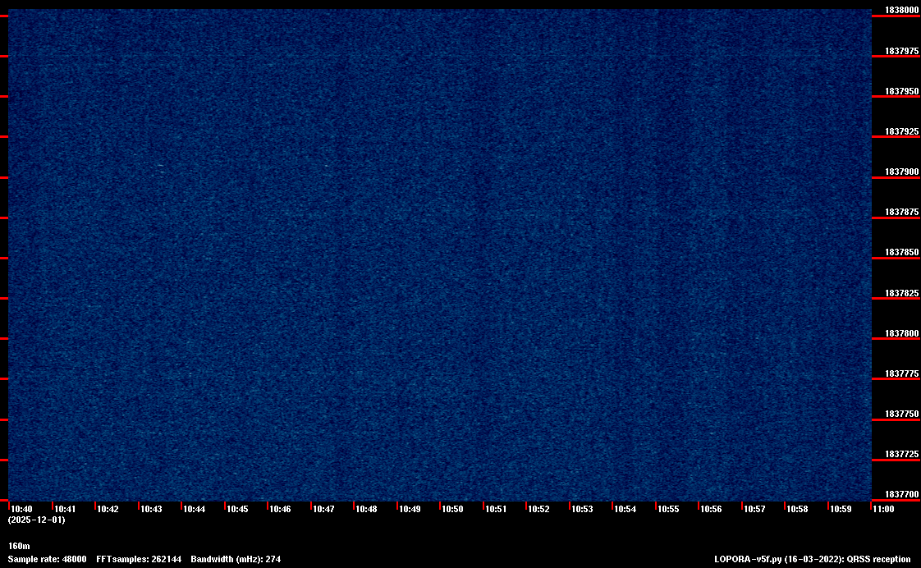The height and width of the screenshot is (568, 921).
Task: Click the 1837700 frequency label
Action: [901, 495]
